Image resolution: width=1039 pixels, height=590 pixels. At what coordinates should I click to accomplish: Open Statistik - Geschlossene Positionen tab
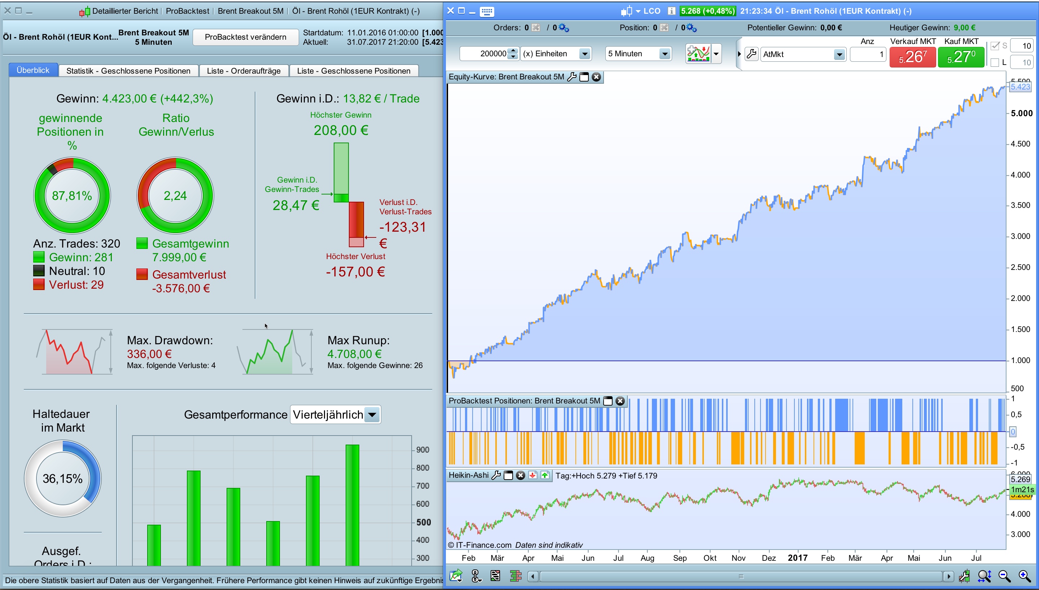128,71
